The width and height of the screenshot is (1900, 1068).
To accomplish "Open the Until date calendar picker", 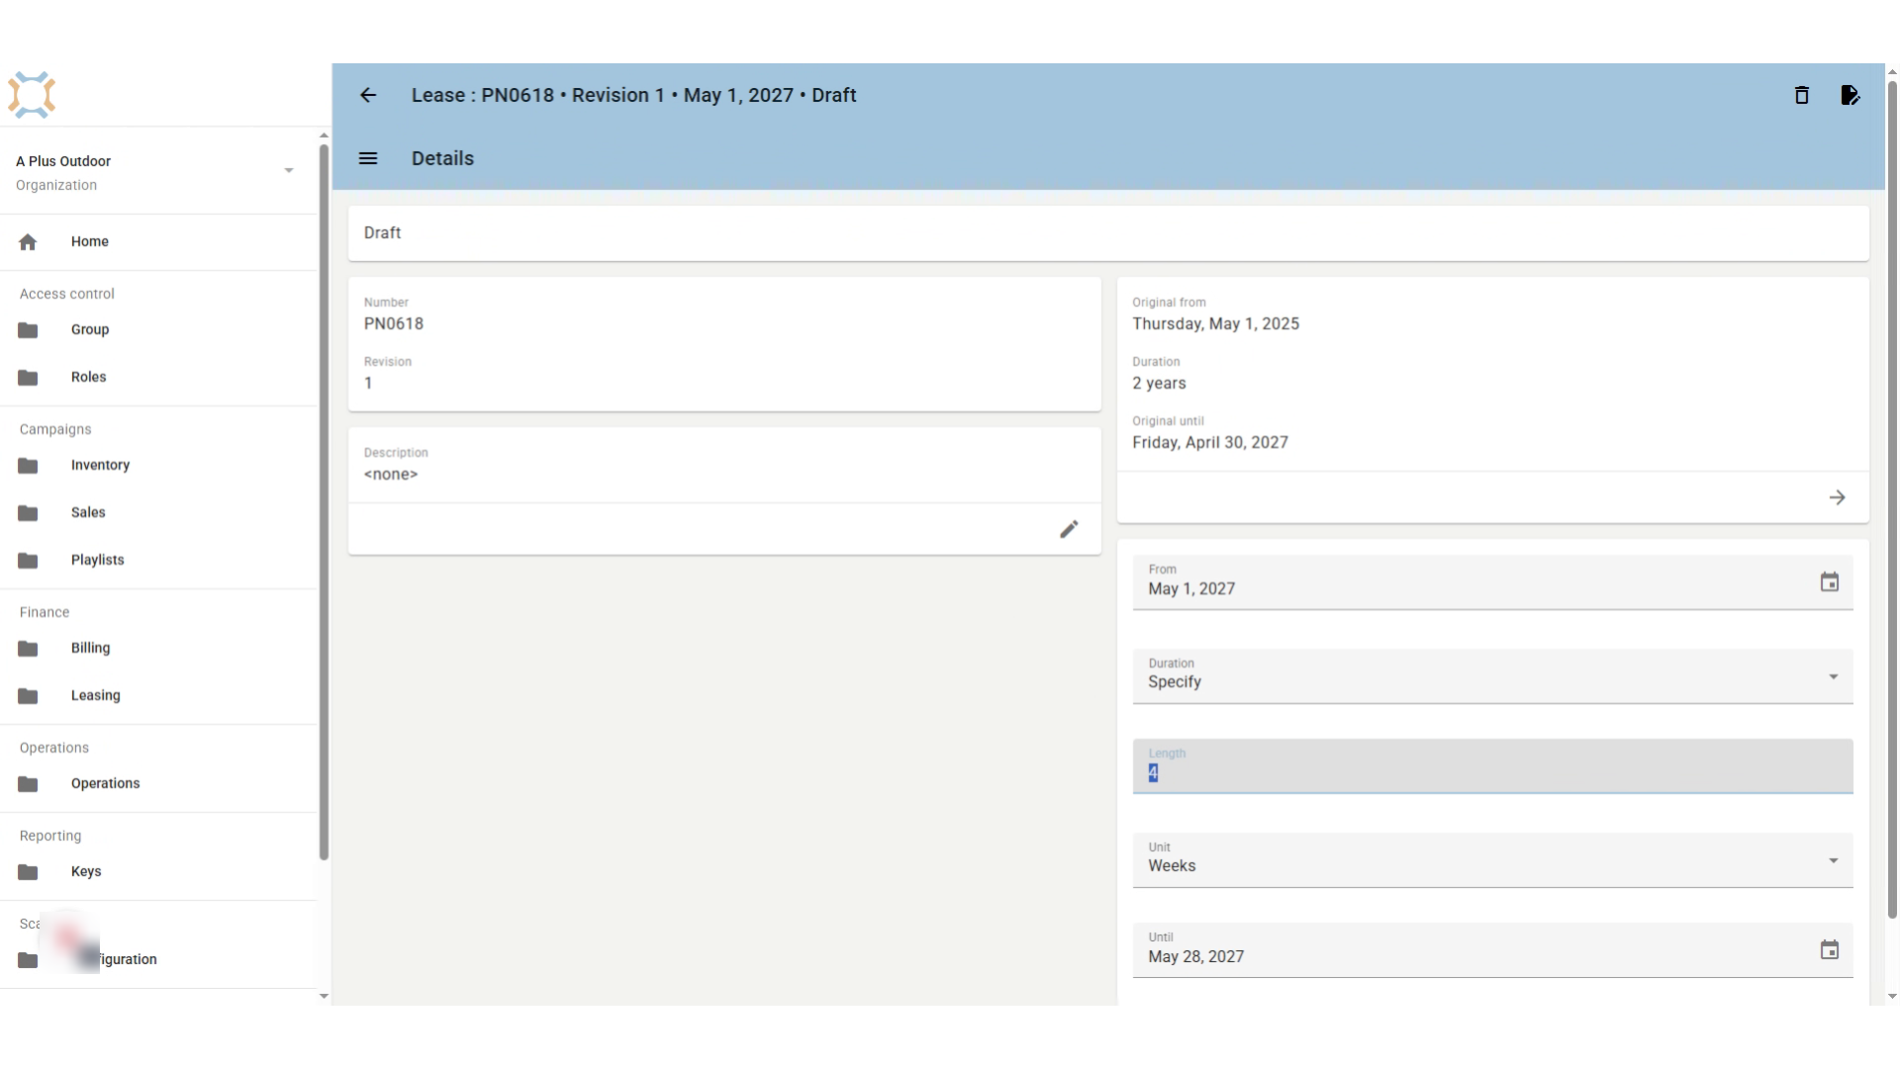I will coord(1829,949).
